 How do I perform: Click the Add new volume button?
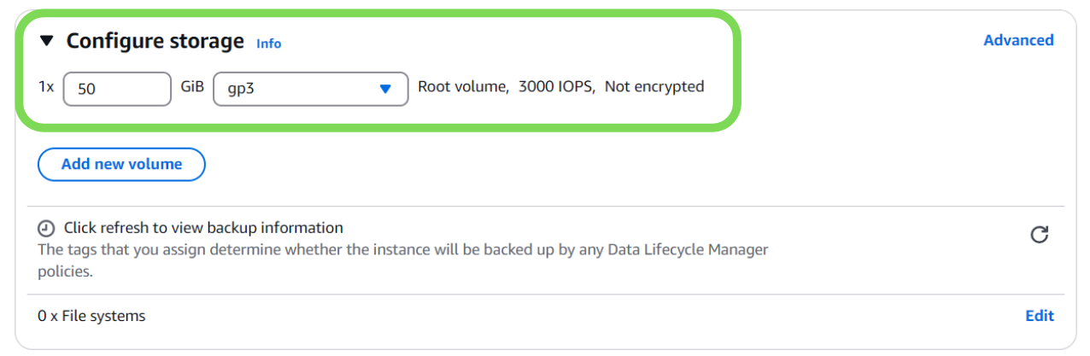click(x=121, y=165)
